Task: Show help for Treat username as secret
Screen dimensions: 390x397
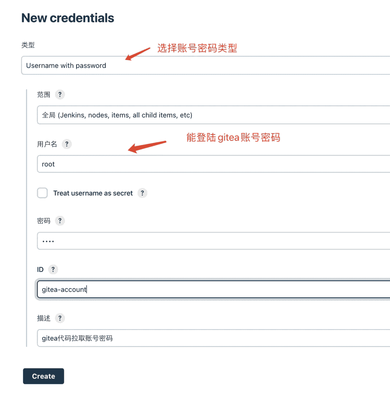Action: pos(142,193)
